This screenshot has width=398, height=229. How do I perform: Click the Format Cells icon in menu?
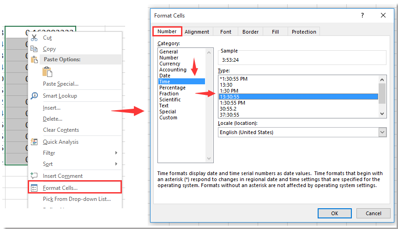click(x=34, y=188)
